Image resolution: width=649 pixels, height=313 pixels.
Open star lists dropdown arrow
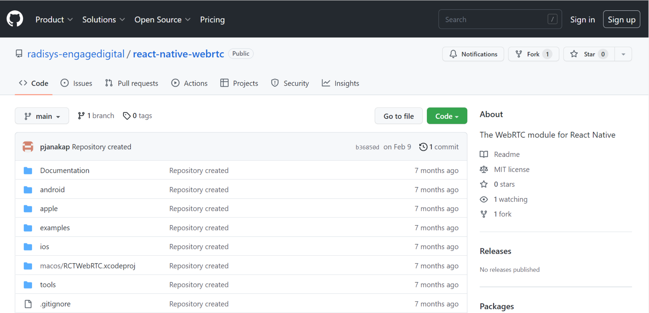coord(623,54)
